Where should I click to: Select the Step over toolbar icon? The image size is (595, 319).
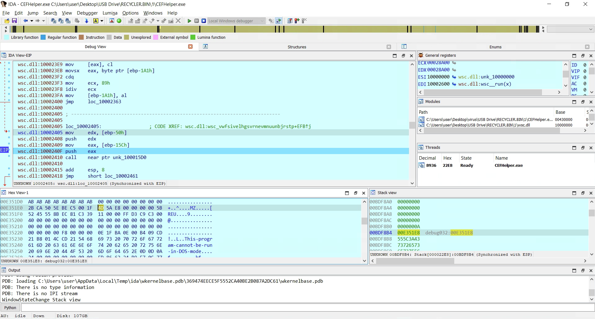pyautogui.click(x=279, y=20)
